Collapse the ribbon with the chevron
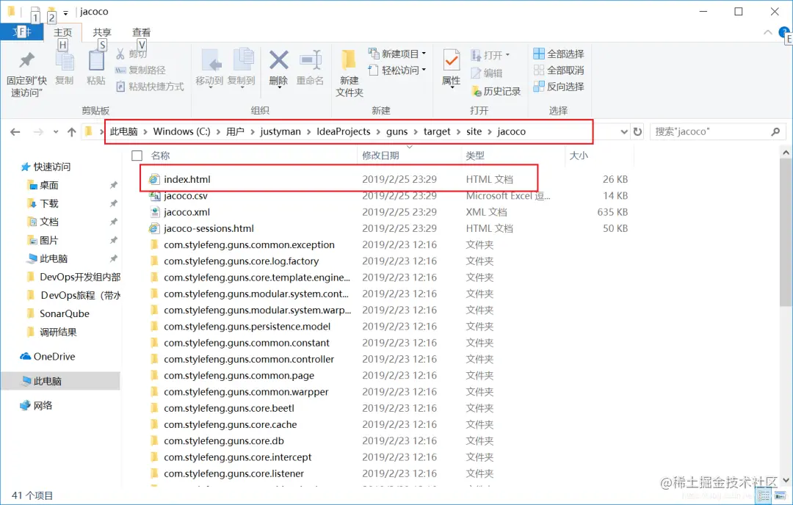The width and height of the screenshot is (793, 505). tap(767, 32)
